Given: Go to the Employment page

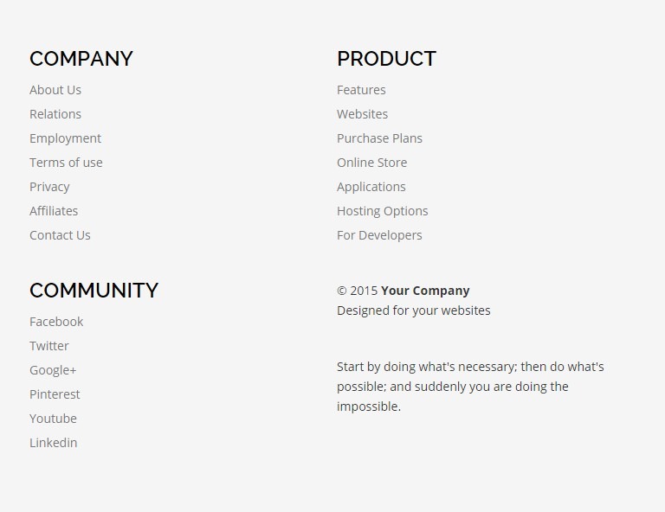Looking at the screenshot, I should pyautogui.click(x=65, y=138).
